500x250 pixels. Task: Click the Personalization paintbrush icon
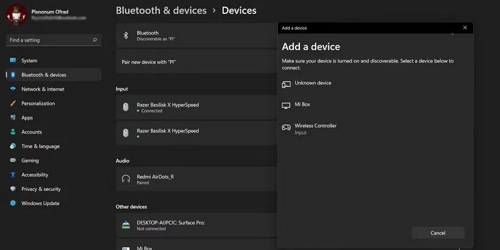pos(13,103)
